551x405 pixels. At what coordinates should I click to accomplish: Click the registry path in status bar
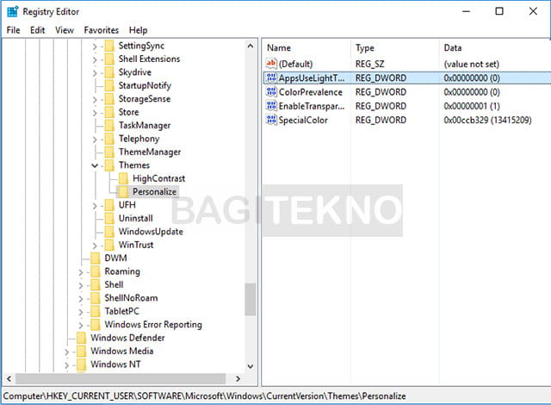pyautogui.click(x=204, y=396)
